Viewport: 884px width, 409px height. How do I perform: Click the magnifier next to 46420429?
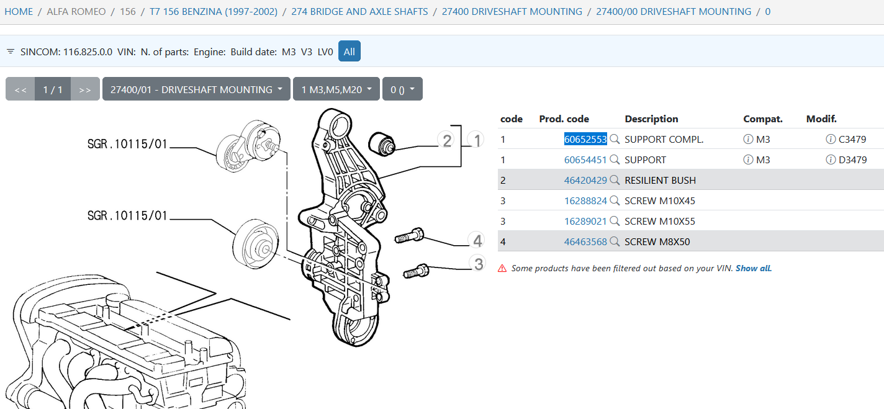tap(615, 180)
